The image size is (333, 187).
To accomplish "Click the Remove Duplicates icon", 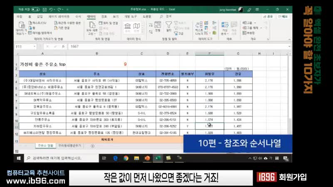I will tap(206, 28).
